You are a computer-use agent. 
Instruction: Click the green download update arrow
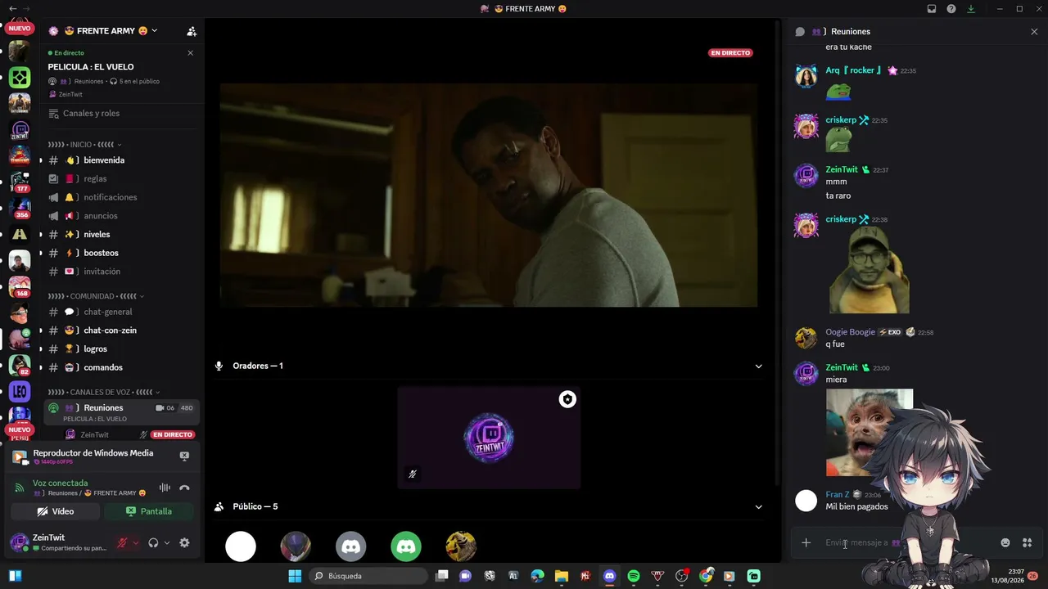(971, 9)
